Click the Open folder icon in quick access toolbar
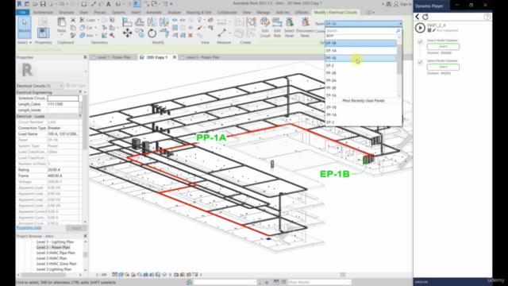 point(35,4)
